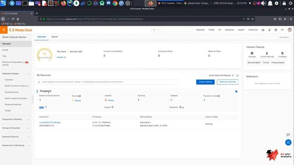Toggle the Firefox sidebar icon
The height and width of the screenshot is (165, 294).
click(x=280, y=19)
